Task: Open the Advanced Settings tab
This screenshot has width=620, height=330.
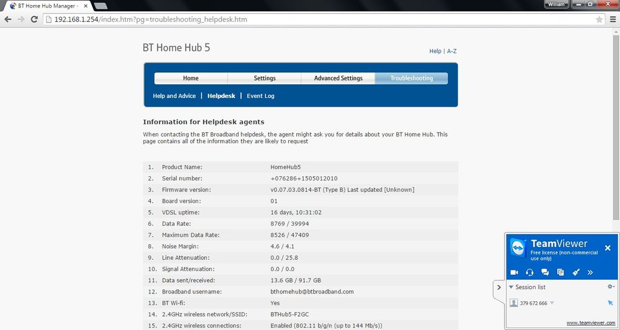Action: point(338,78)
